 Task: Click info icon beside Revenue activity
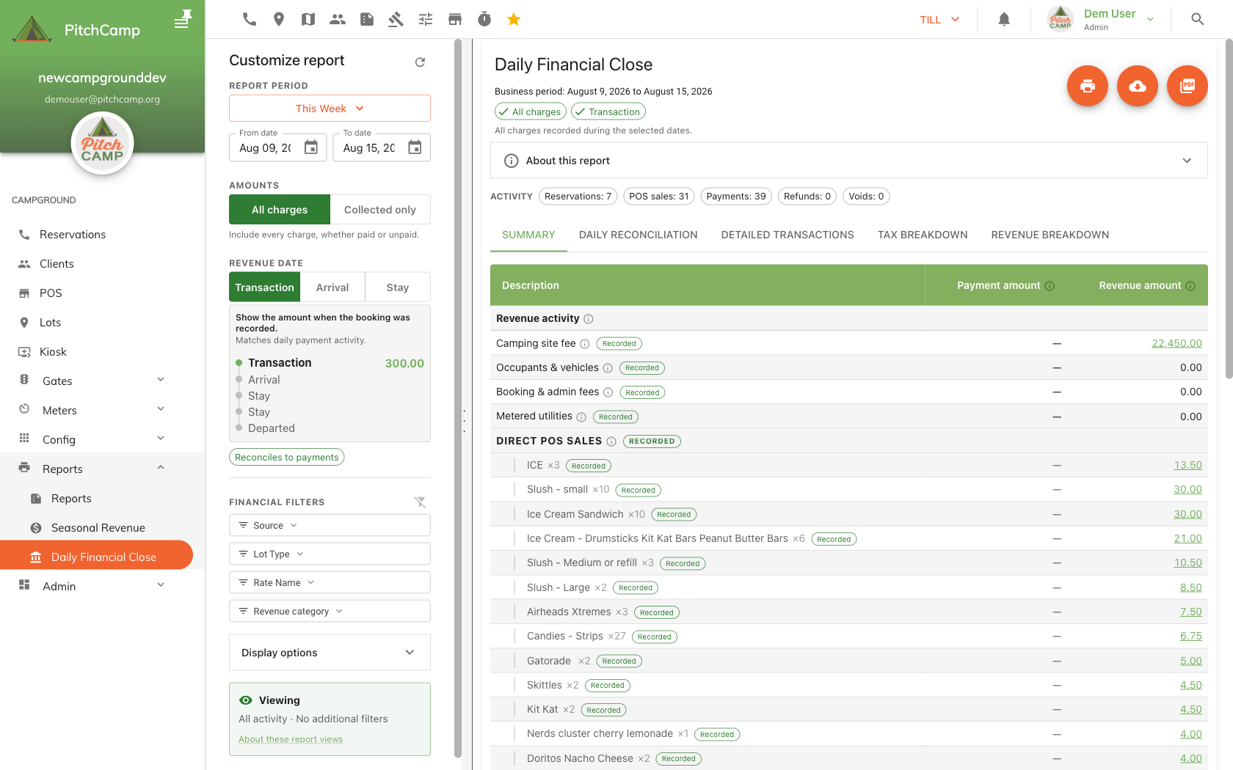coord(589,319)
